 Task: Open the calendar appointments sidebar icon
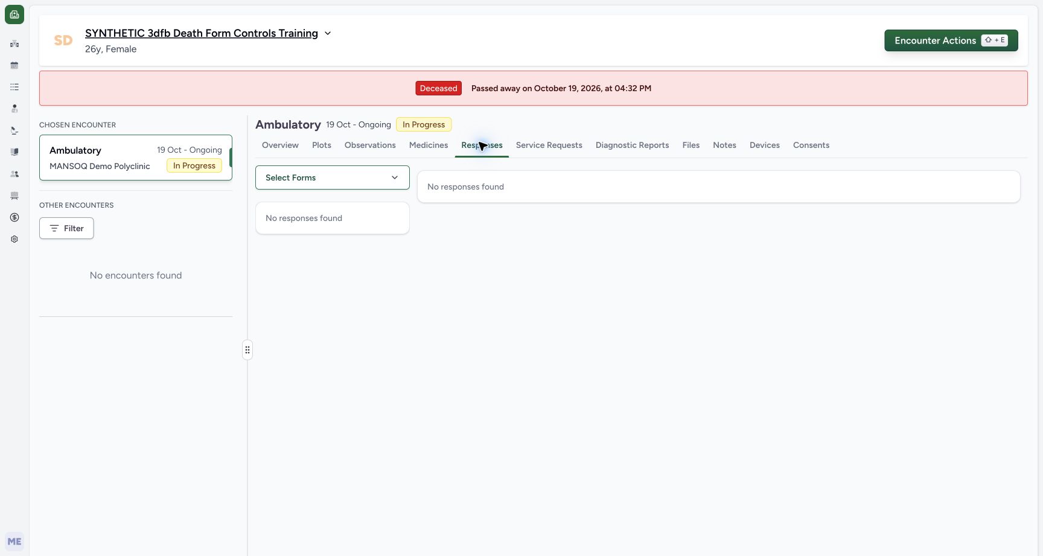coord(14,65)
